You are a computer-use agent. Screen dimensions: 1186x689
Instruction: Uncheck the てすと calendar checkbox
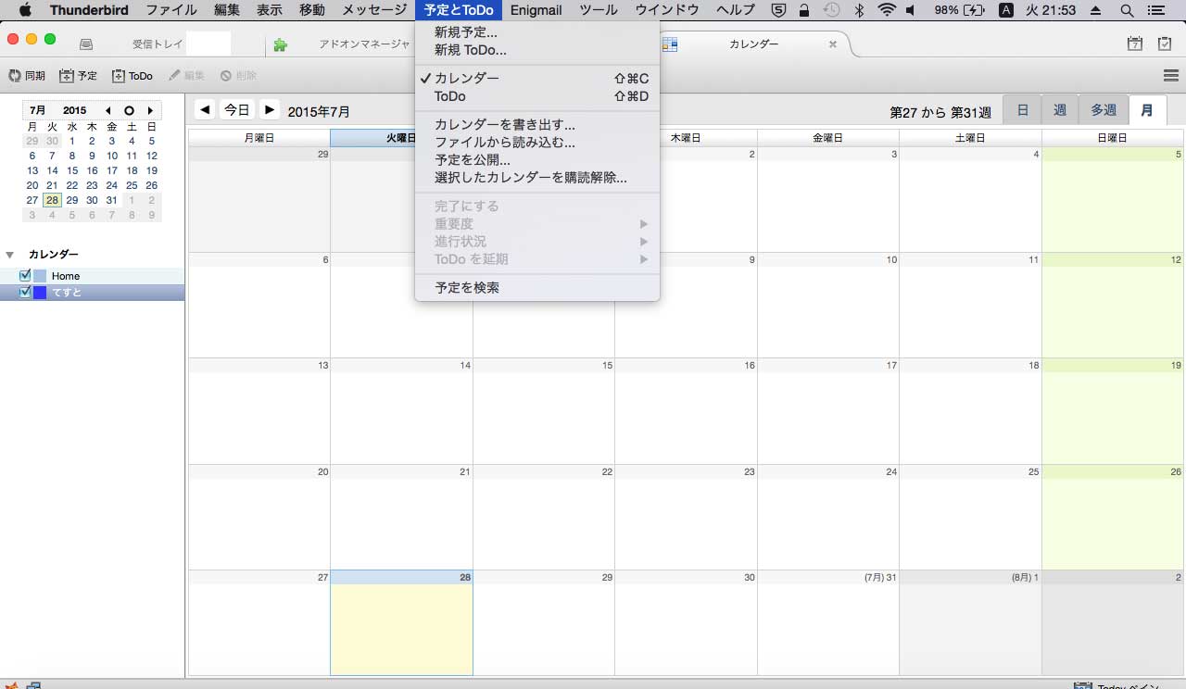click(x=25, y=292)
